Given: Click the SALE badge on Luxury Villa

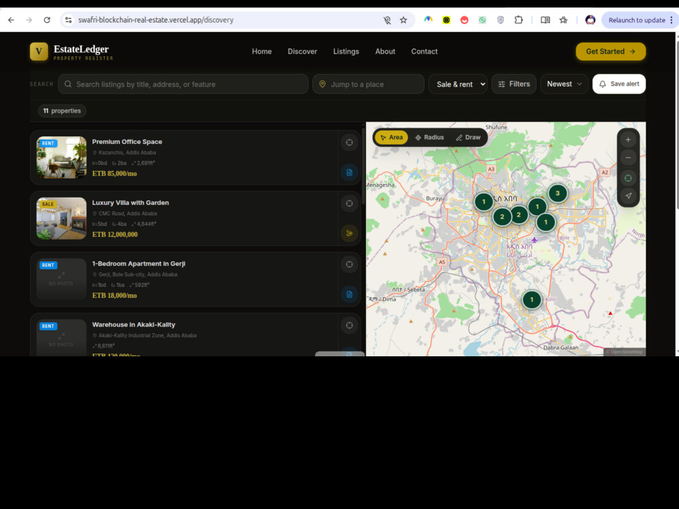Looking at the screenshot, I should [48, 204].
